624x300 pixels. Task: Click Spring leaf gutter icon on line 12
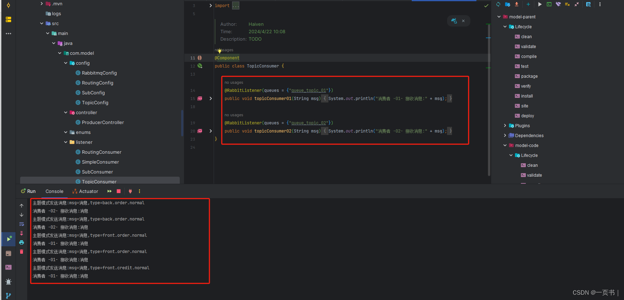coord(200,66)
